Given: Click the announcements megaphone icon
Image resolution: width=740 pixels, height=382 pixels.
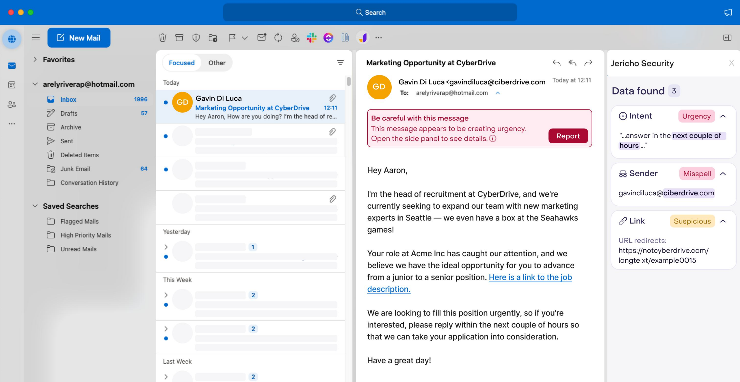Looking at the screenshot, I should coord(728,12).
